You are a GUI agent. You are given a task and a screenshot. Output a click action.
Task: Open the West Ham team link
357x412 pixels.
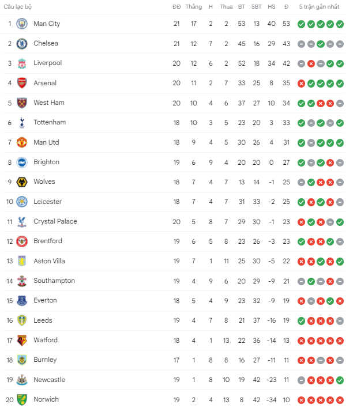pyautogui.click(x=49, y=103)
